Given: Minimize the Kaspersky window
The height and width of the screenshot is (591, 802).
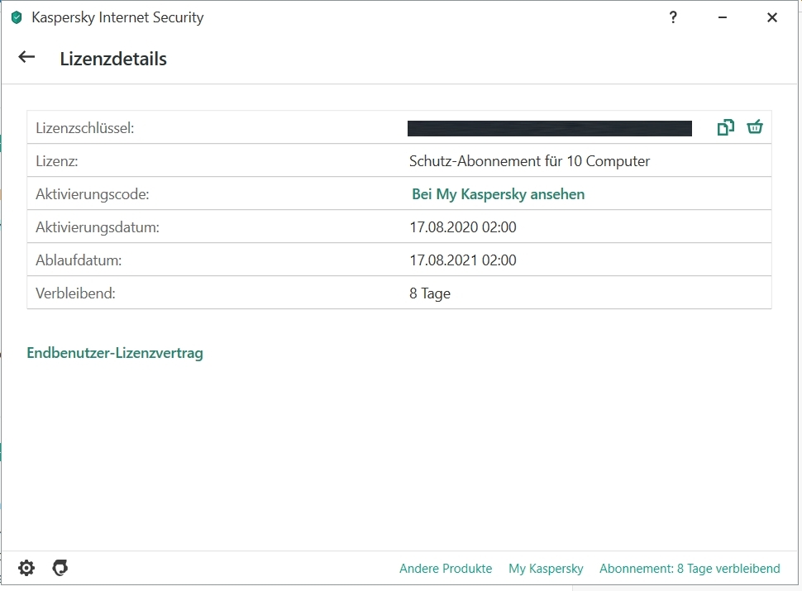Looking at the screenshot, I should [723, 17].
